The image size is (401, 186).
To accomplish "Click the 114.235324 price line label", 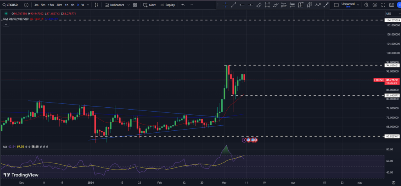I will [392, 20].
